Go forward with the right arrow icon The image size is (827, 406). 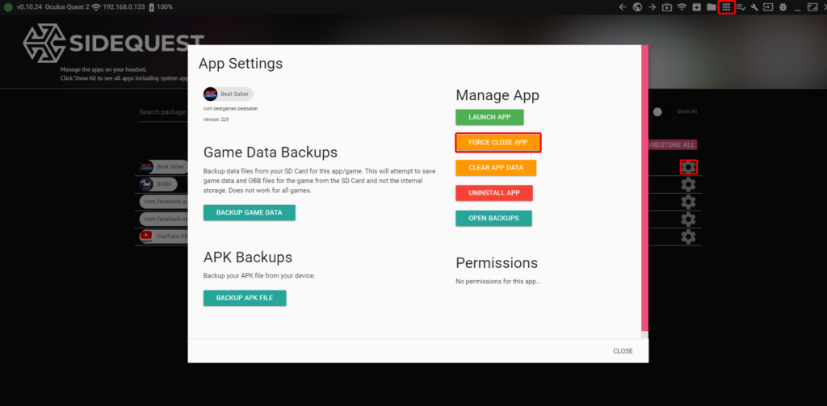click(653, 7)
